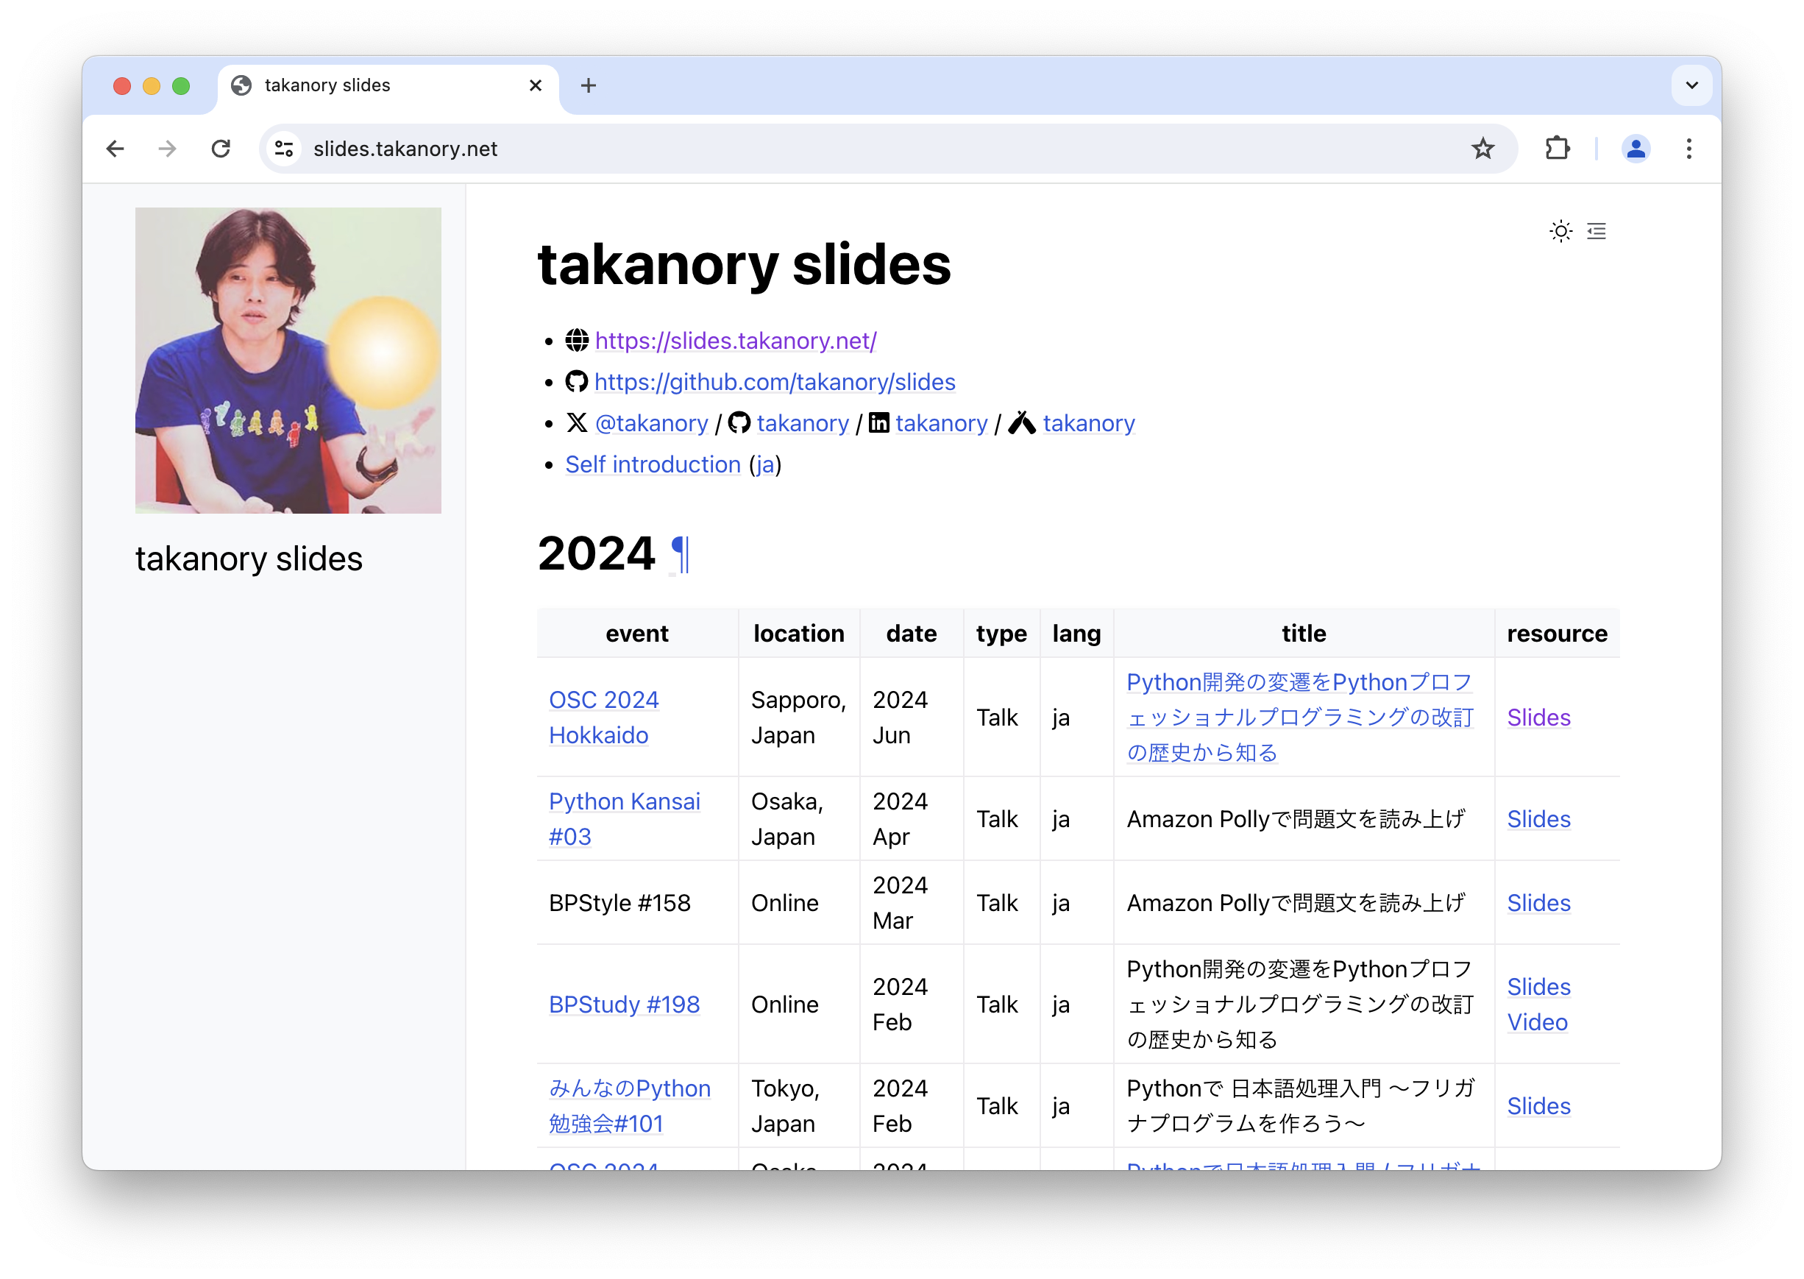Screen dimensions: 1804x1279
Task: Reload the page using the refresh icon
Action: click(221, 149)
